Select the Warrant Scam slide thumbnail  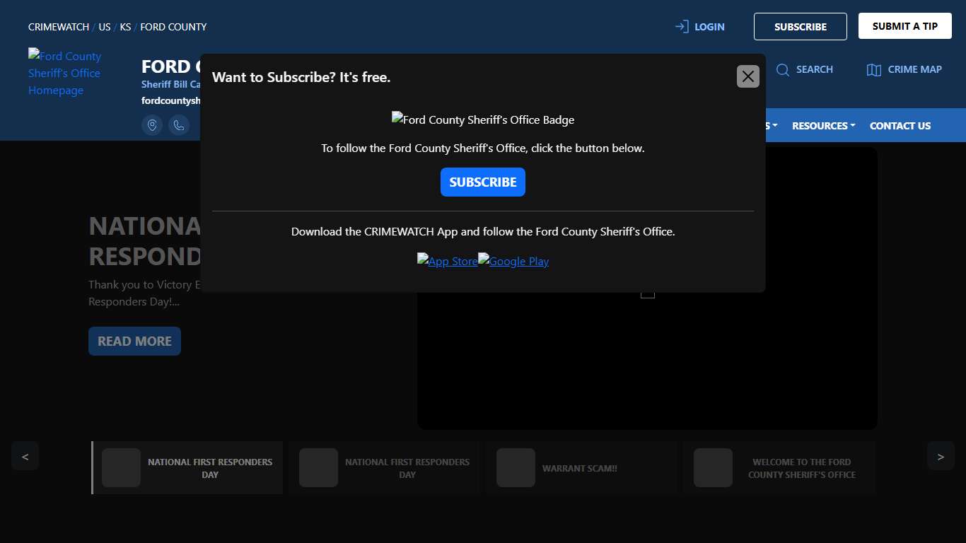tap(580, 468)
